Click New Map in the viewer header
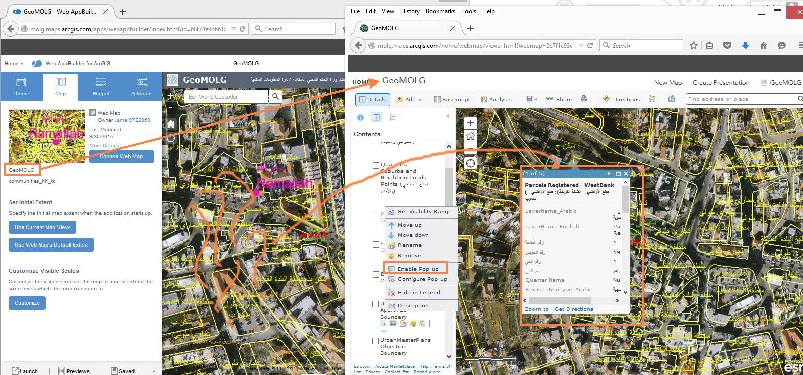Viewport: 803px width, 375px height. tap(668, 83)
